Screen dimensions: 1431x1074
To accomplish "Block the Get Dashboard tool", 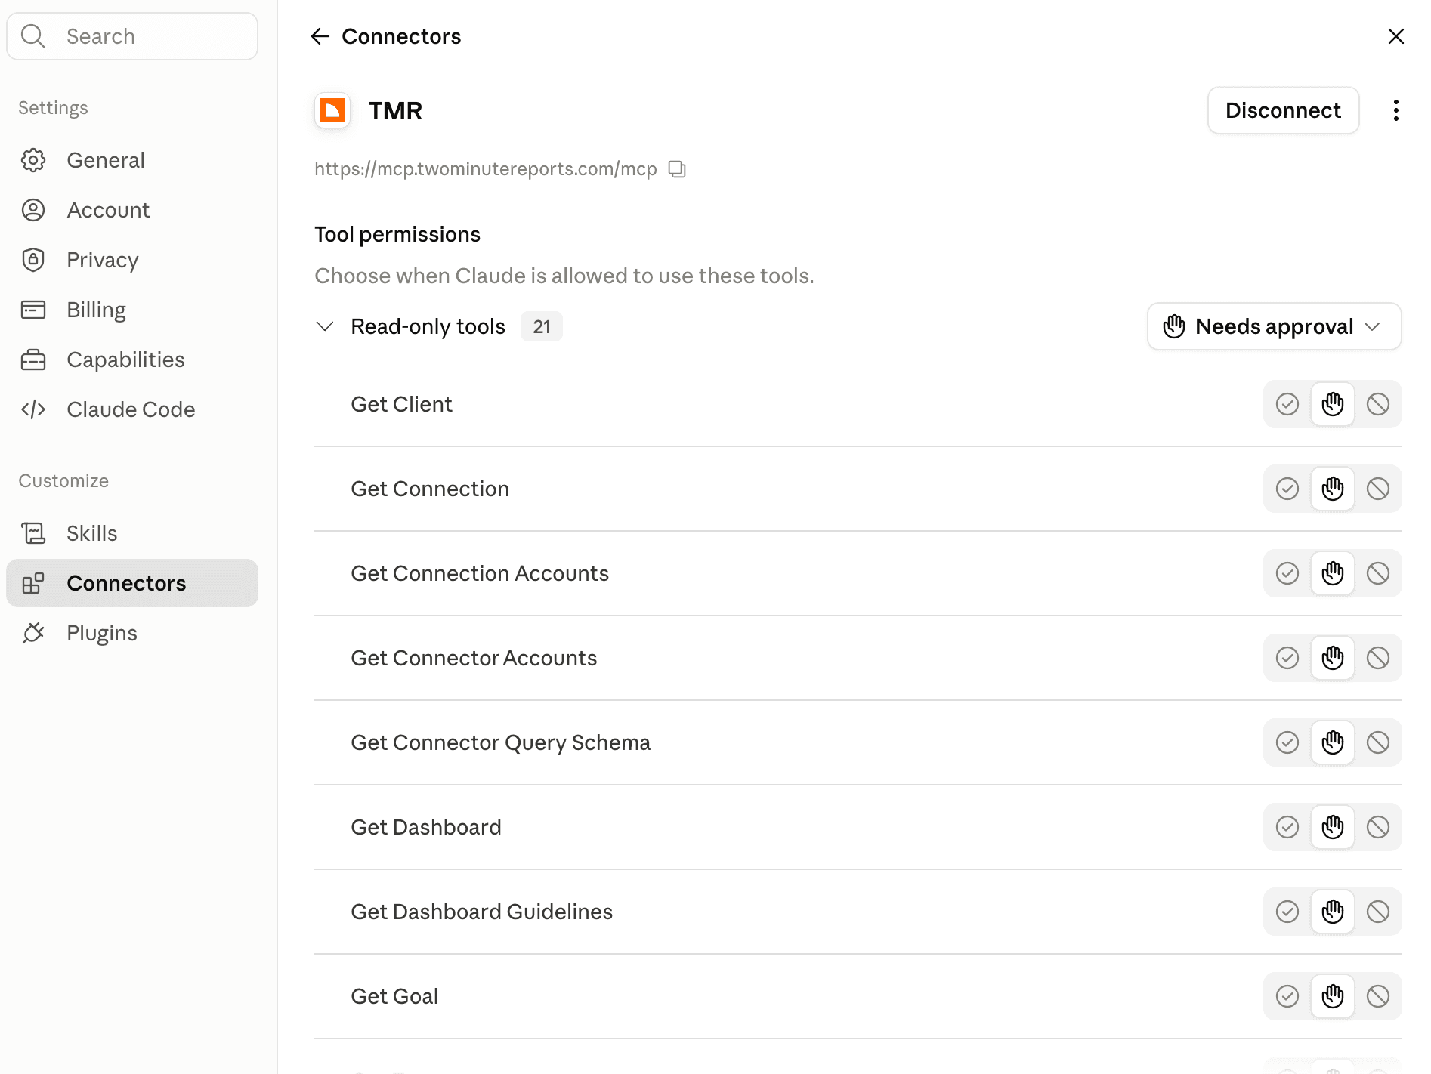I will click(1377, 827).
